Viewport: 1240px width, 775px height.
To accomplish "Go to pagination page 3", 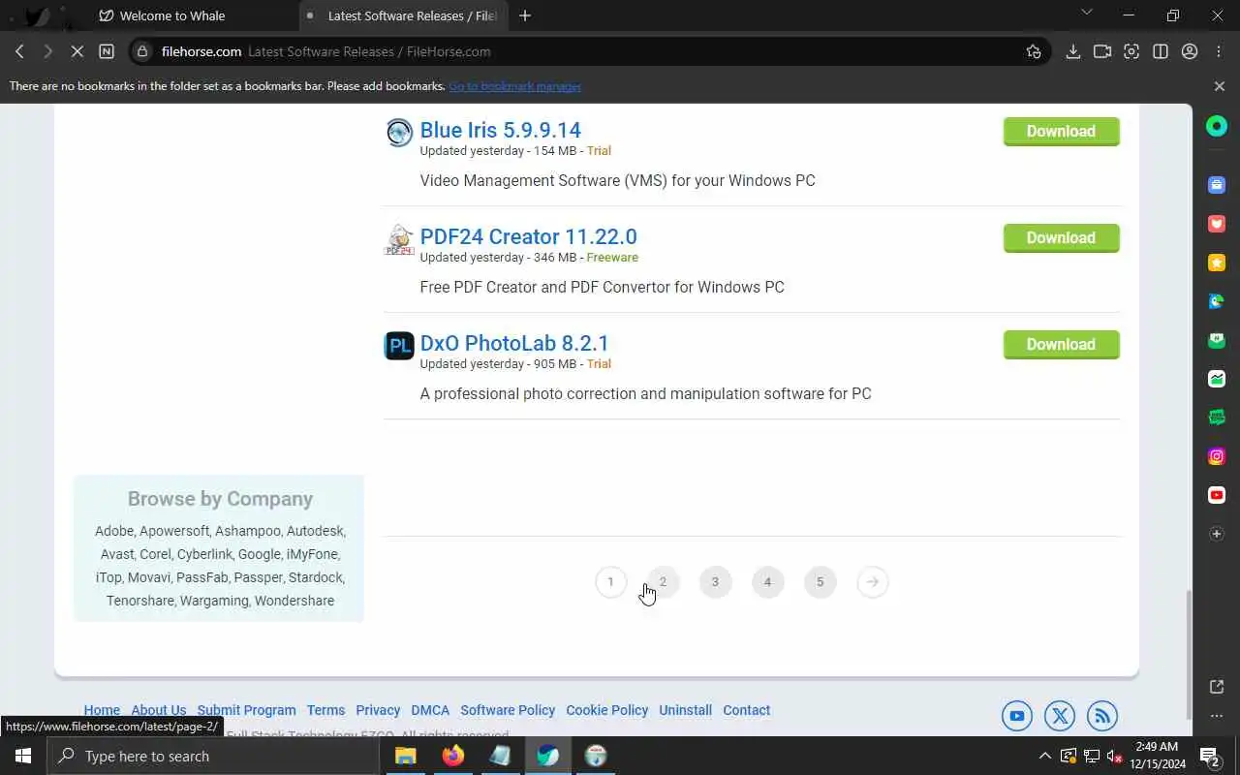I will click(715, 582).
